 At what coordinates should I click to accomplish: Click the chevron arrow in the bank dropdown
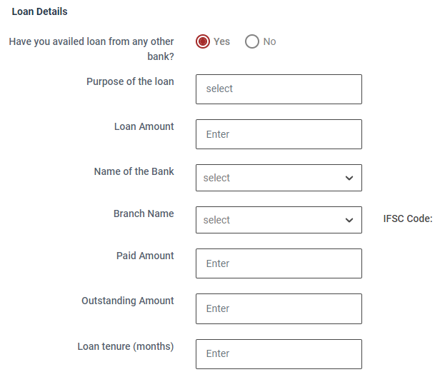pyautogui.click(x=349, y=178)
